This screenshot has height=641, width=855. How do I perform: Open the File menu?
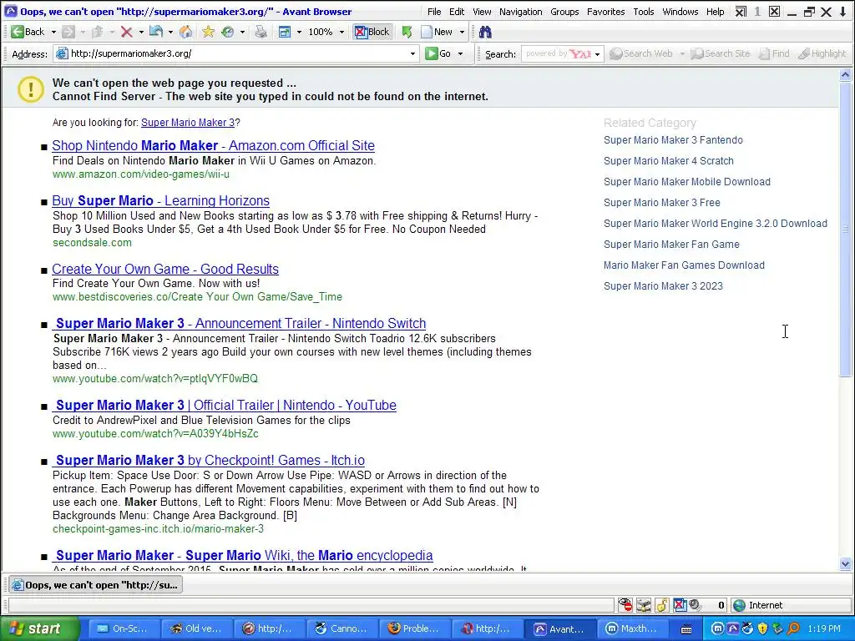click(434, 12)
